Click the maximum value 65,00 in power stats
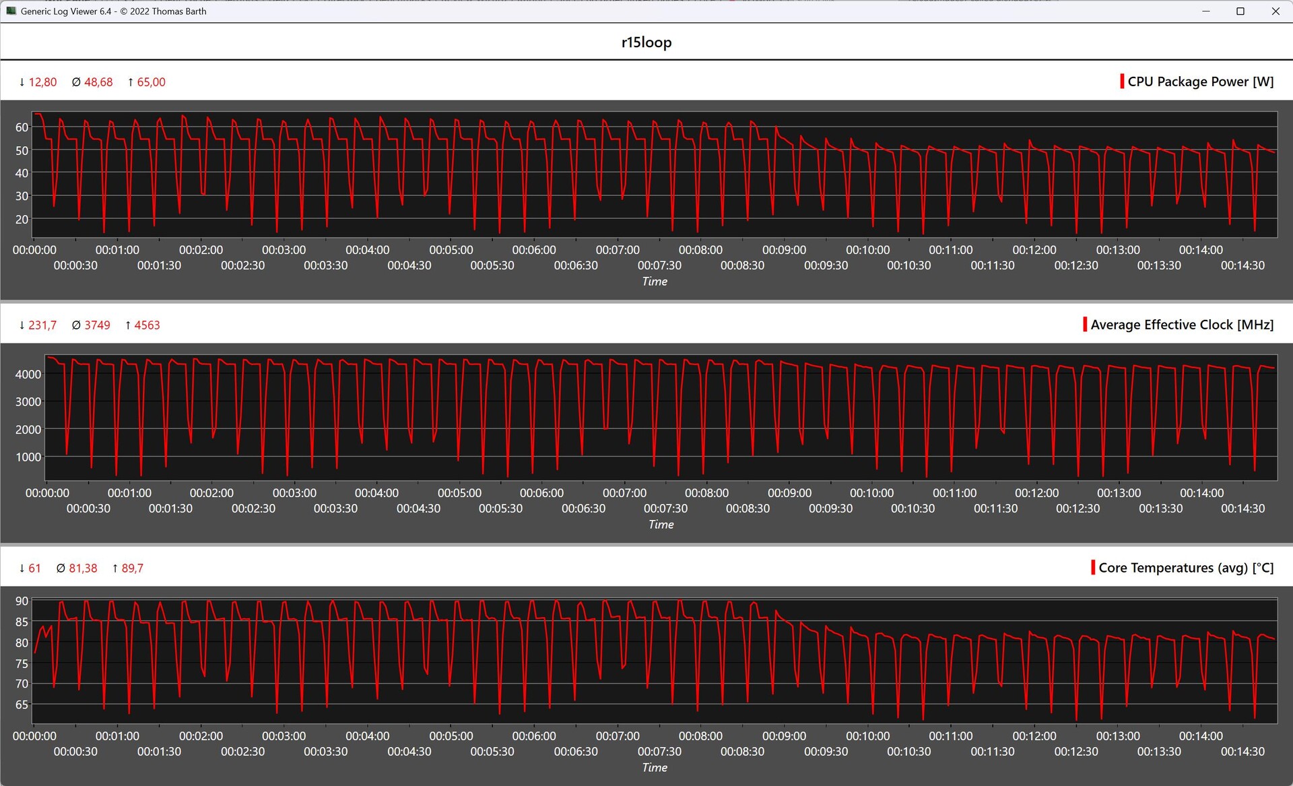1293x786 pixels. [x=151, y=82]
